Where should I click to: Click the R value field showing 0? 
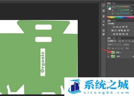(x=132, y=7)
